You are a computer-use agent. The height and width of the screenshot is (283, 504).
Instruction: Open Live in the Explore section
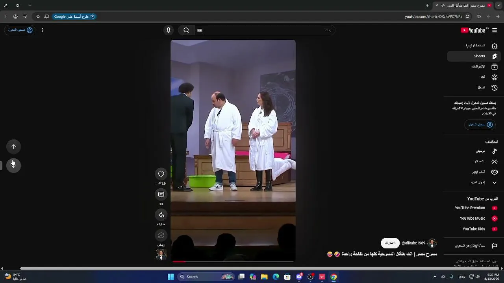tap(474, 162)
